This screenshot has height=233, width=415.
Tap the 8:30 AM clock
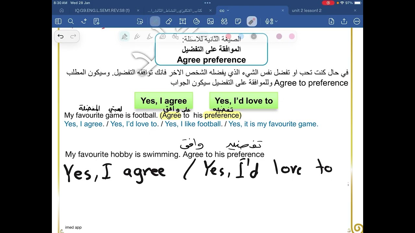pos(61,3)
